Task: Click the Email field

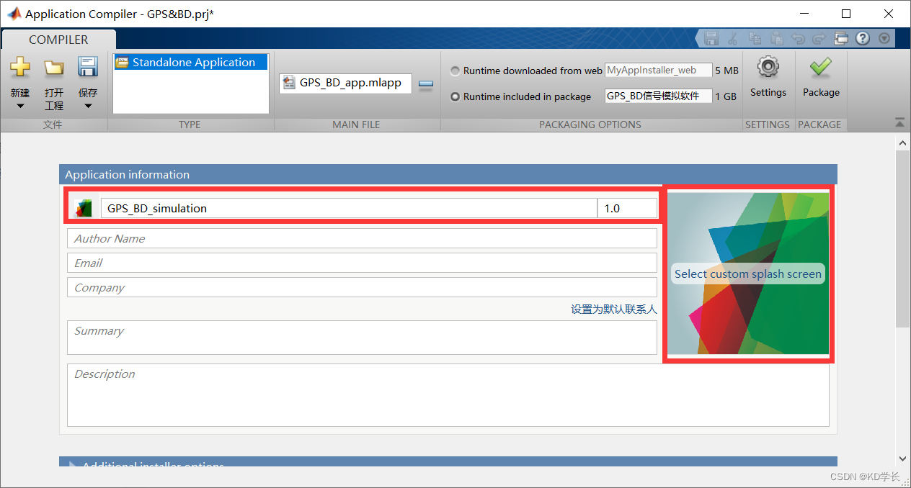Action: (x=362, y=263)
